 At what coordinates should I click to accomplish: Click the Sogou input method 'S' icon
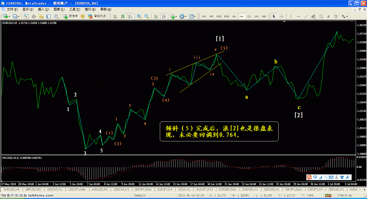pyautogui.click(x=310, y=177)
